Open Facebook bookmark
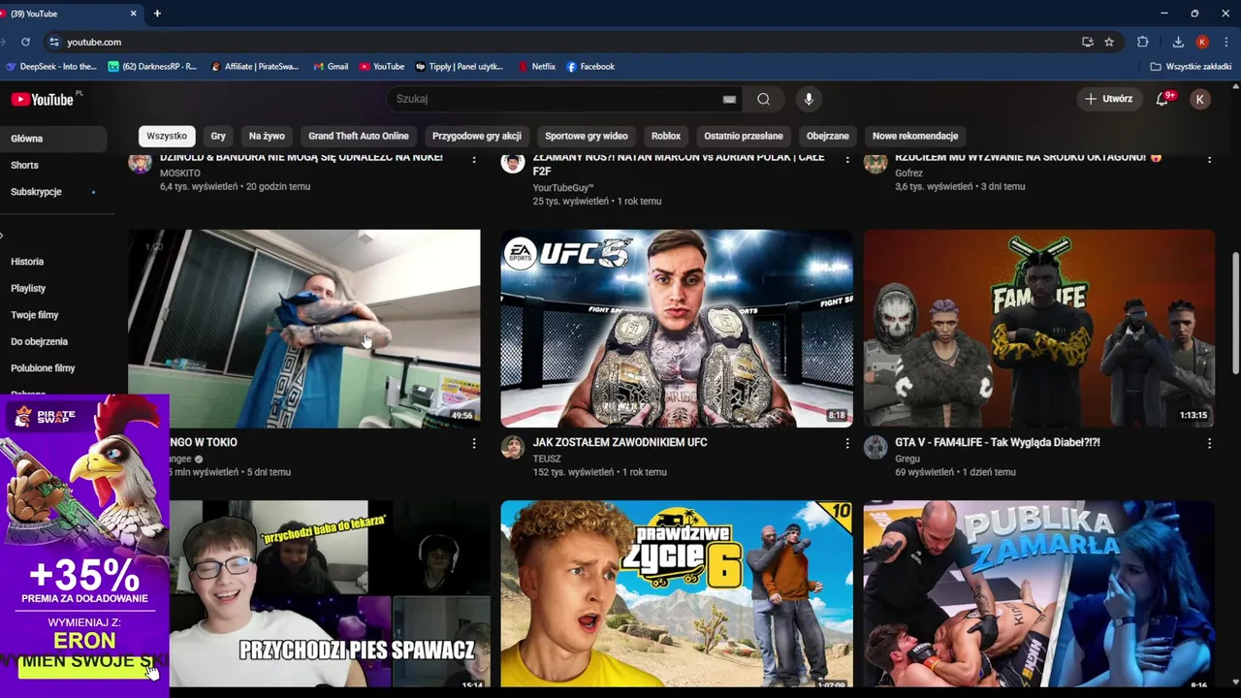The image size is (1241, 698). [x=590, y=67]
